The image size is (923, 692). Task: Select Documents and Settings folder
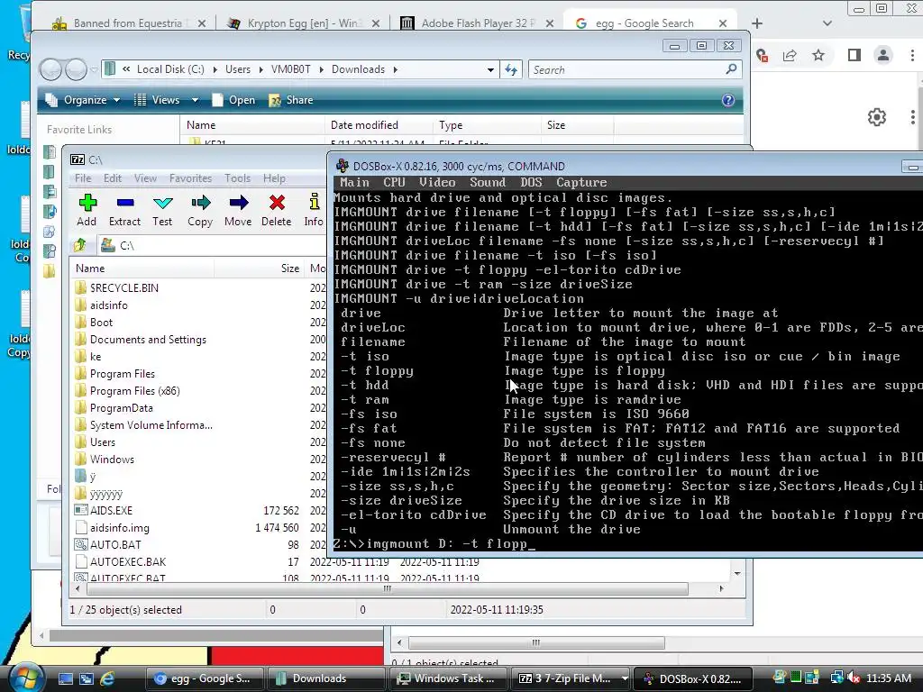pos(141,339)
